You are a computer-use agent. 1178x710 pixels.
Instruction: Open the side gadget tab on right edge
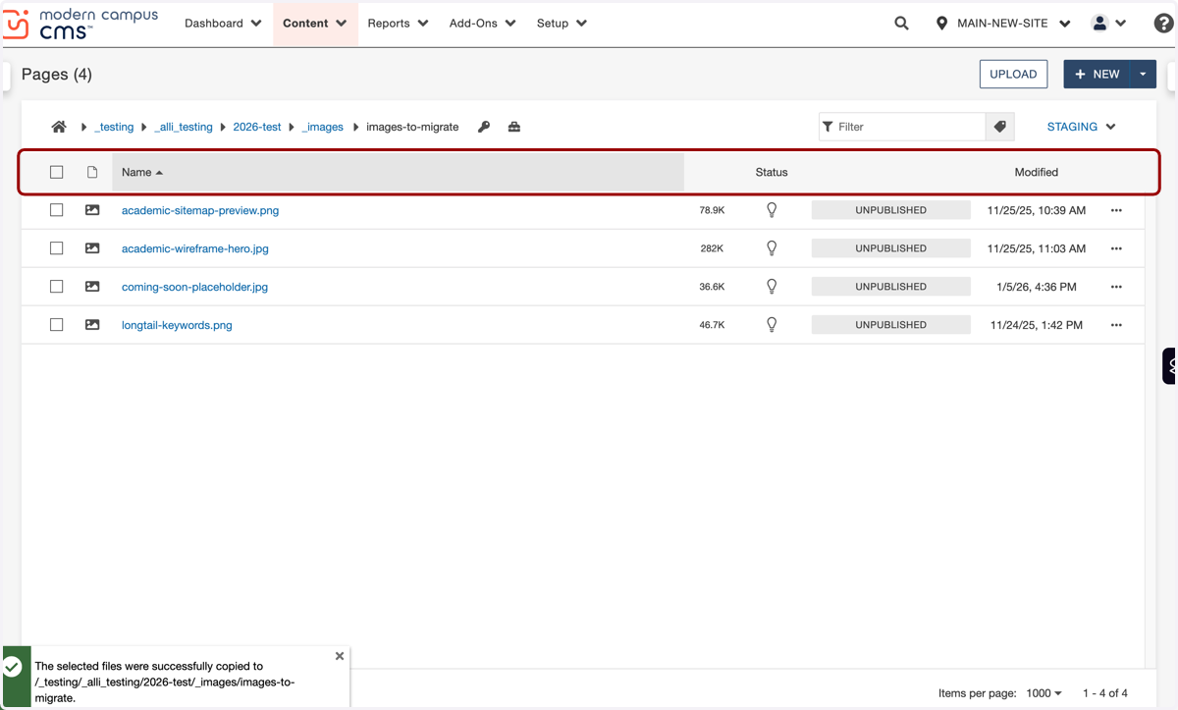click(1169, 366)
